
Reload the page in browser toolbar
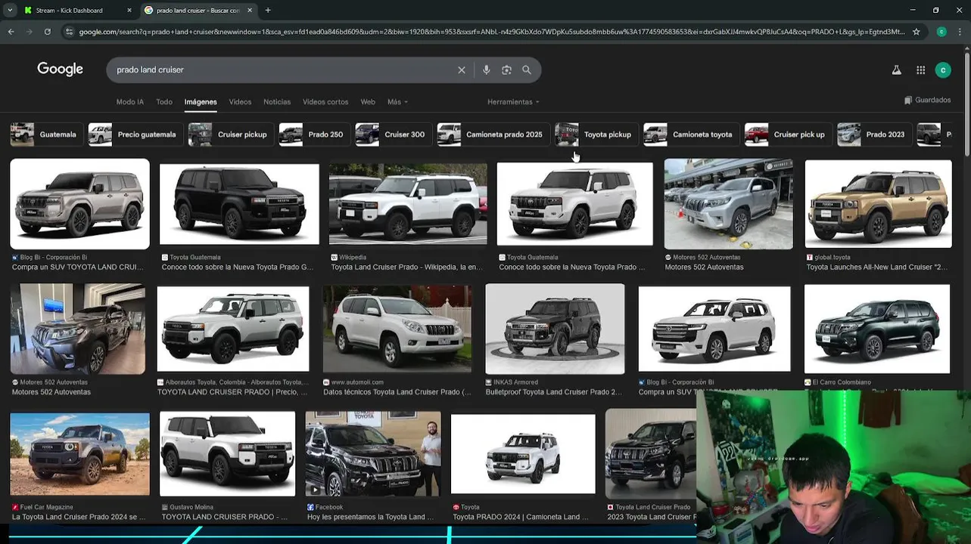coord(47,32)
